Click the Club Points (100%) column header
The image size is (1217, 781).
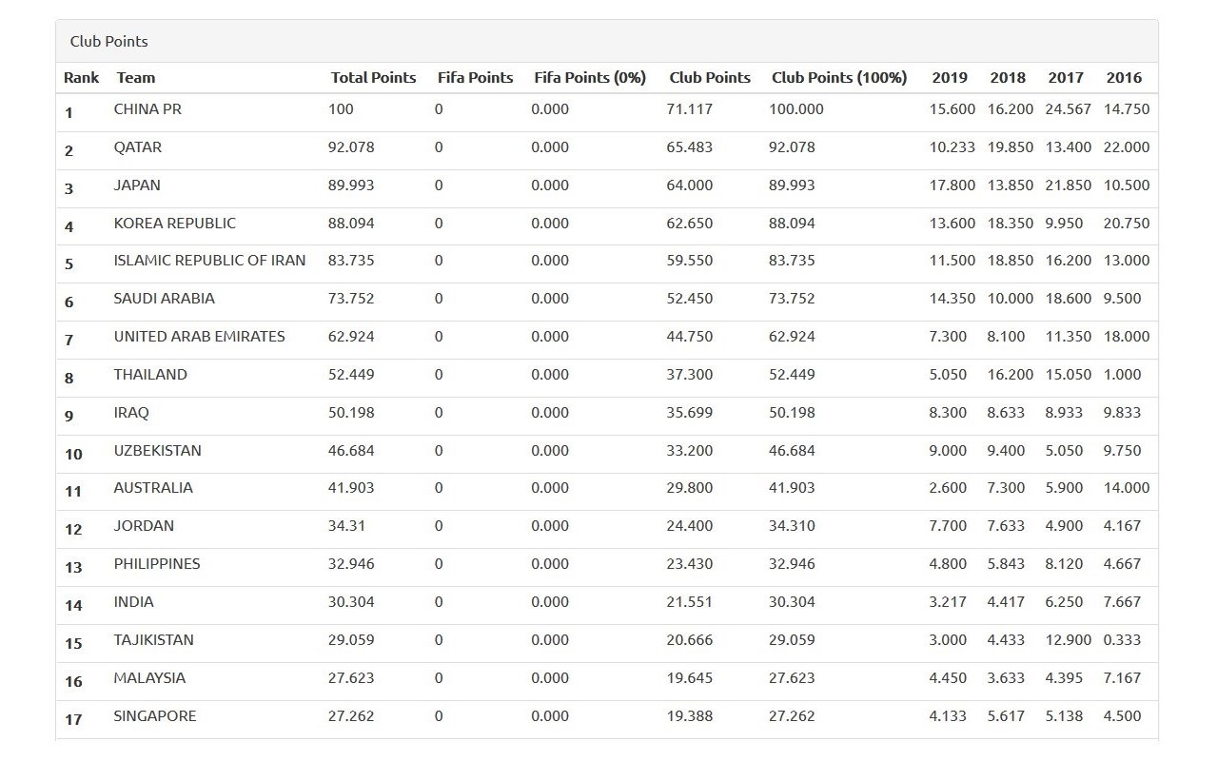pos(838,78)
